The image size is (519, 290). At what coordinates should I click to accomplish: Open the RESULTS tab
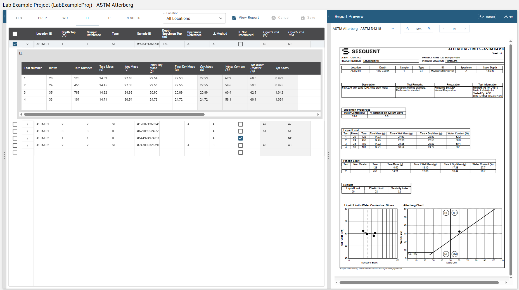click(133, 18)
